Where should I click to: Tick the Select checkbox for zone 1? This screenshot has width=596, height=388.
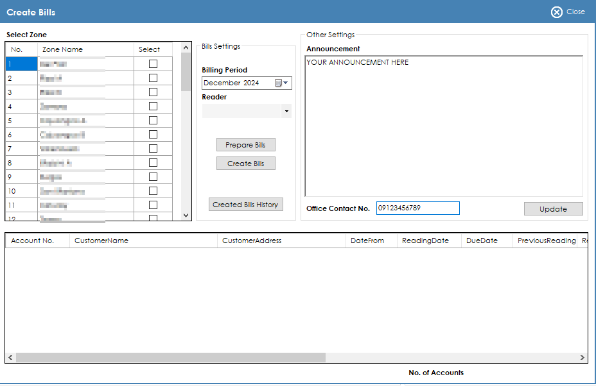[x=153, y=63]
